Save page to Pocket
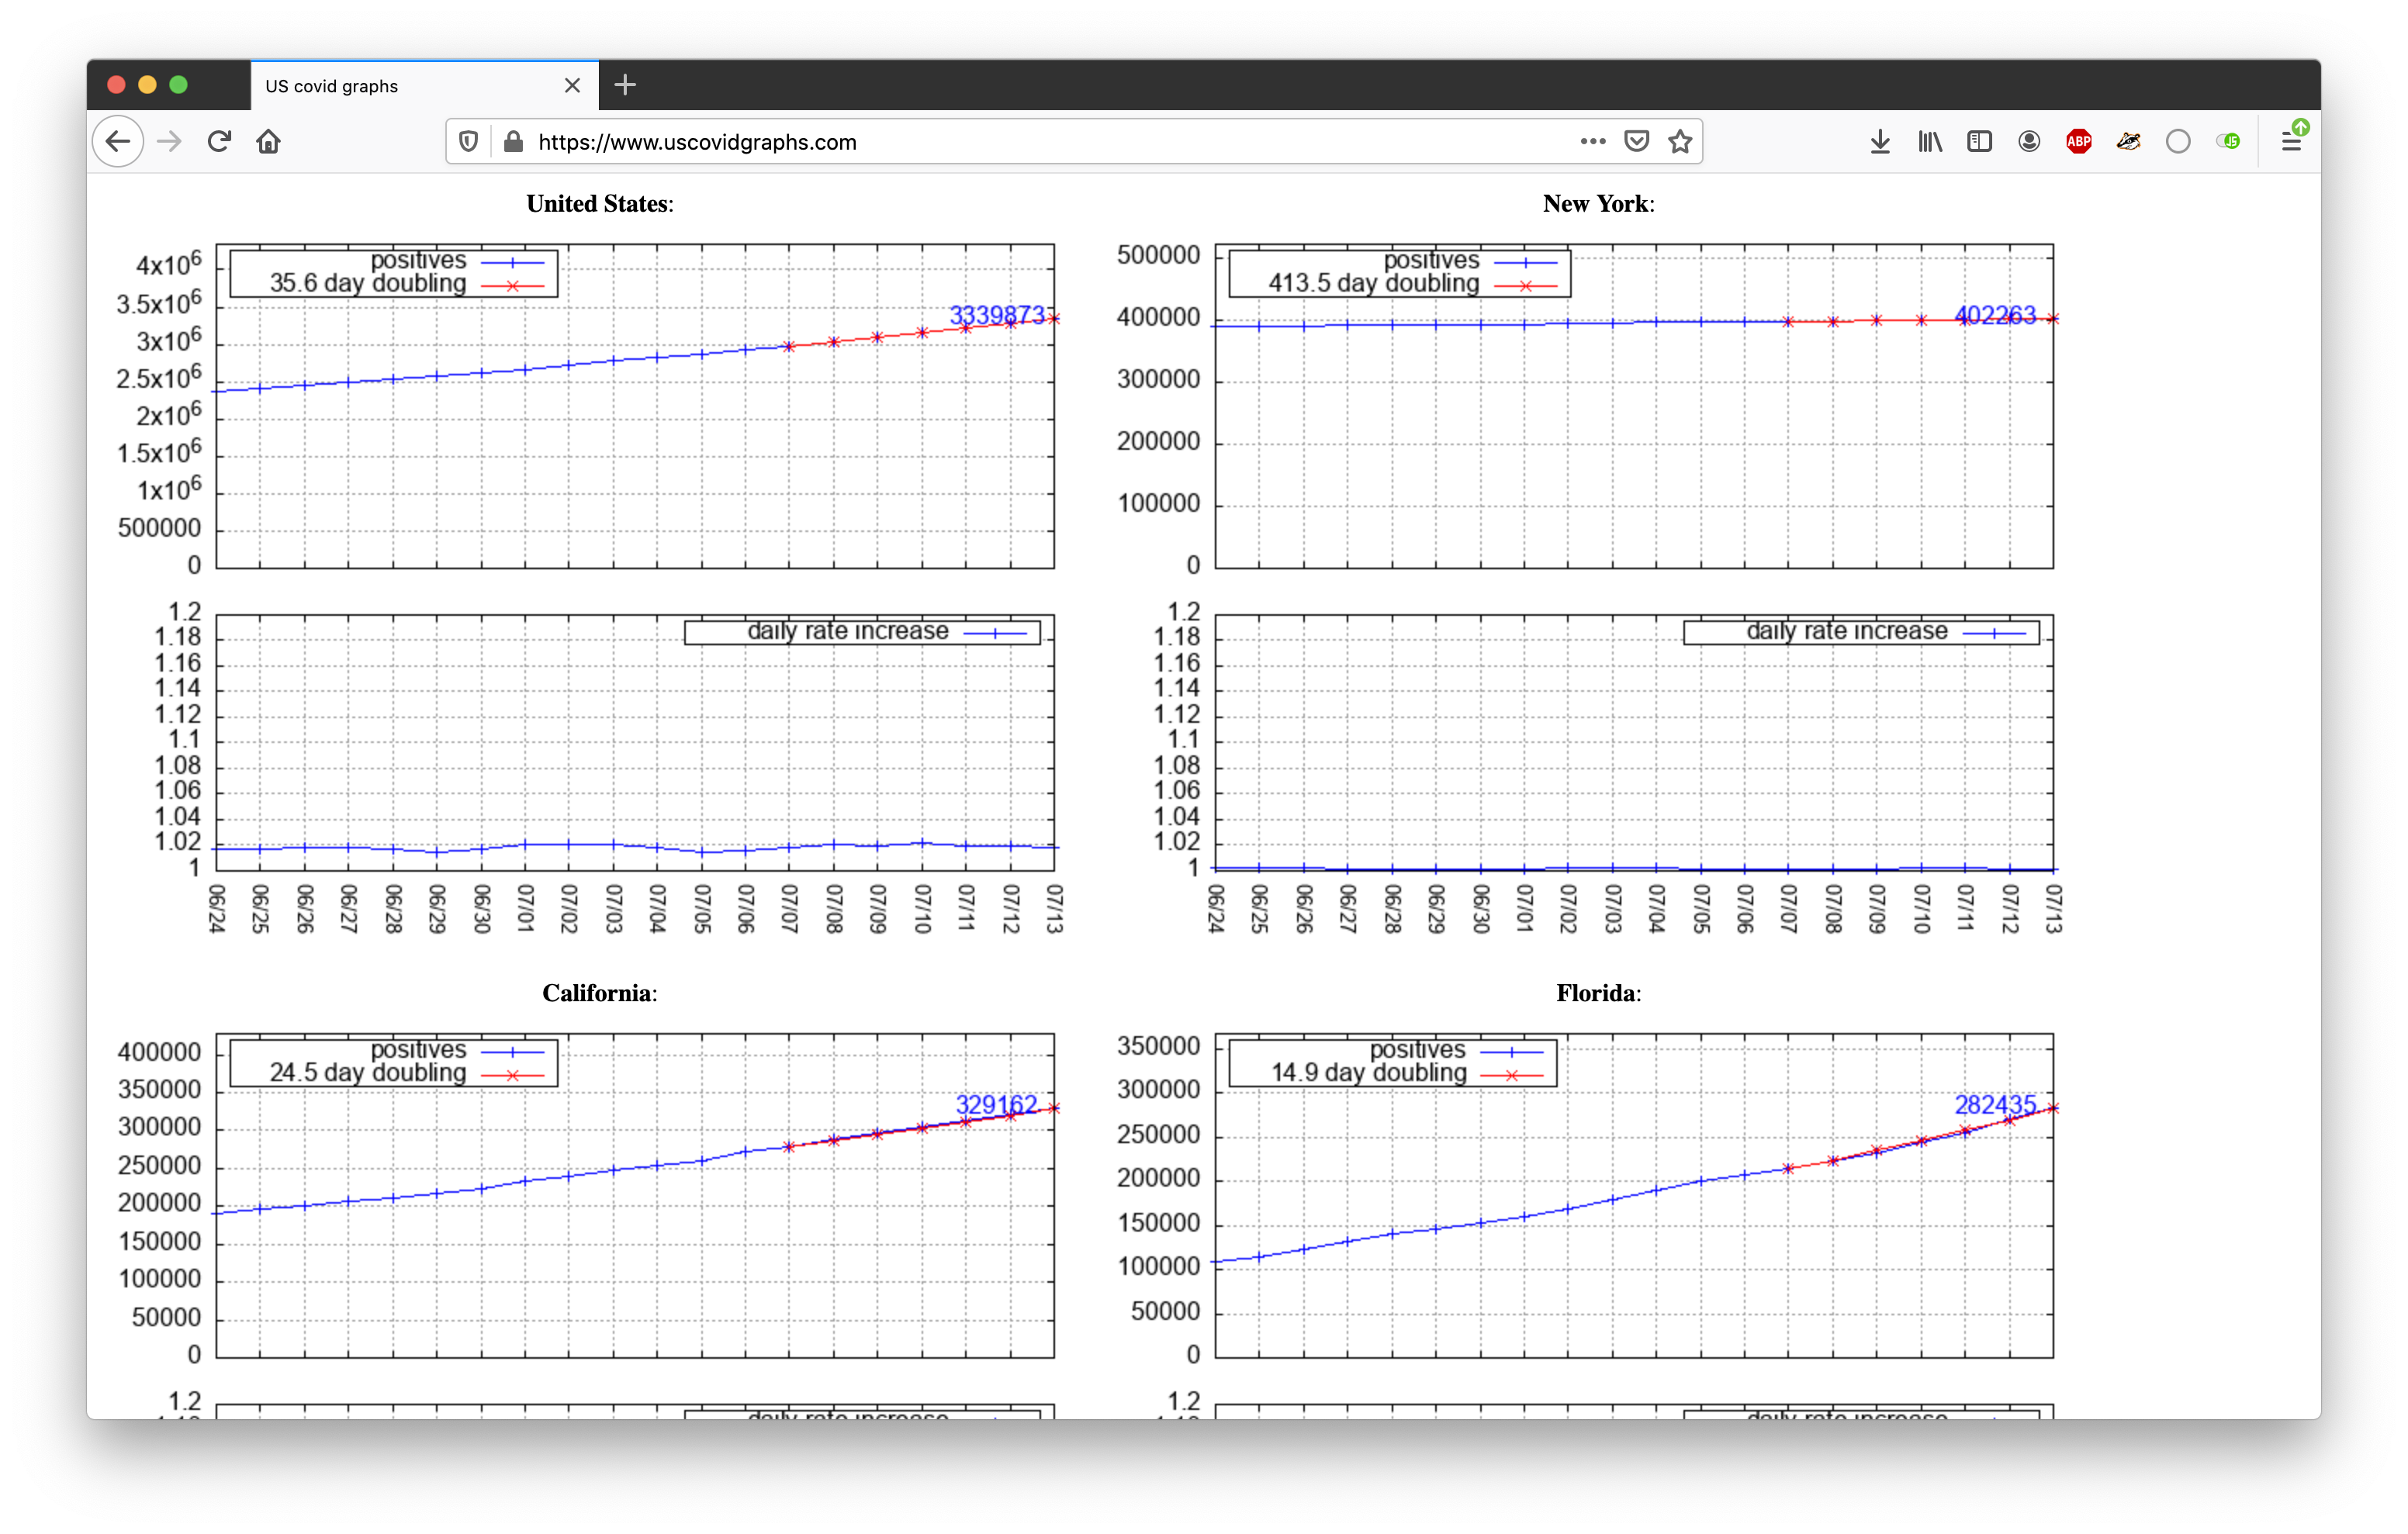 [x=1636, y=142]
